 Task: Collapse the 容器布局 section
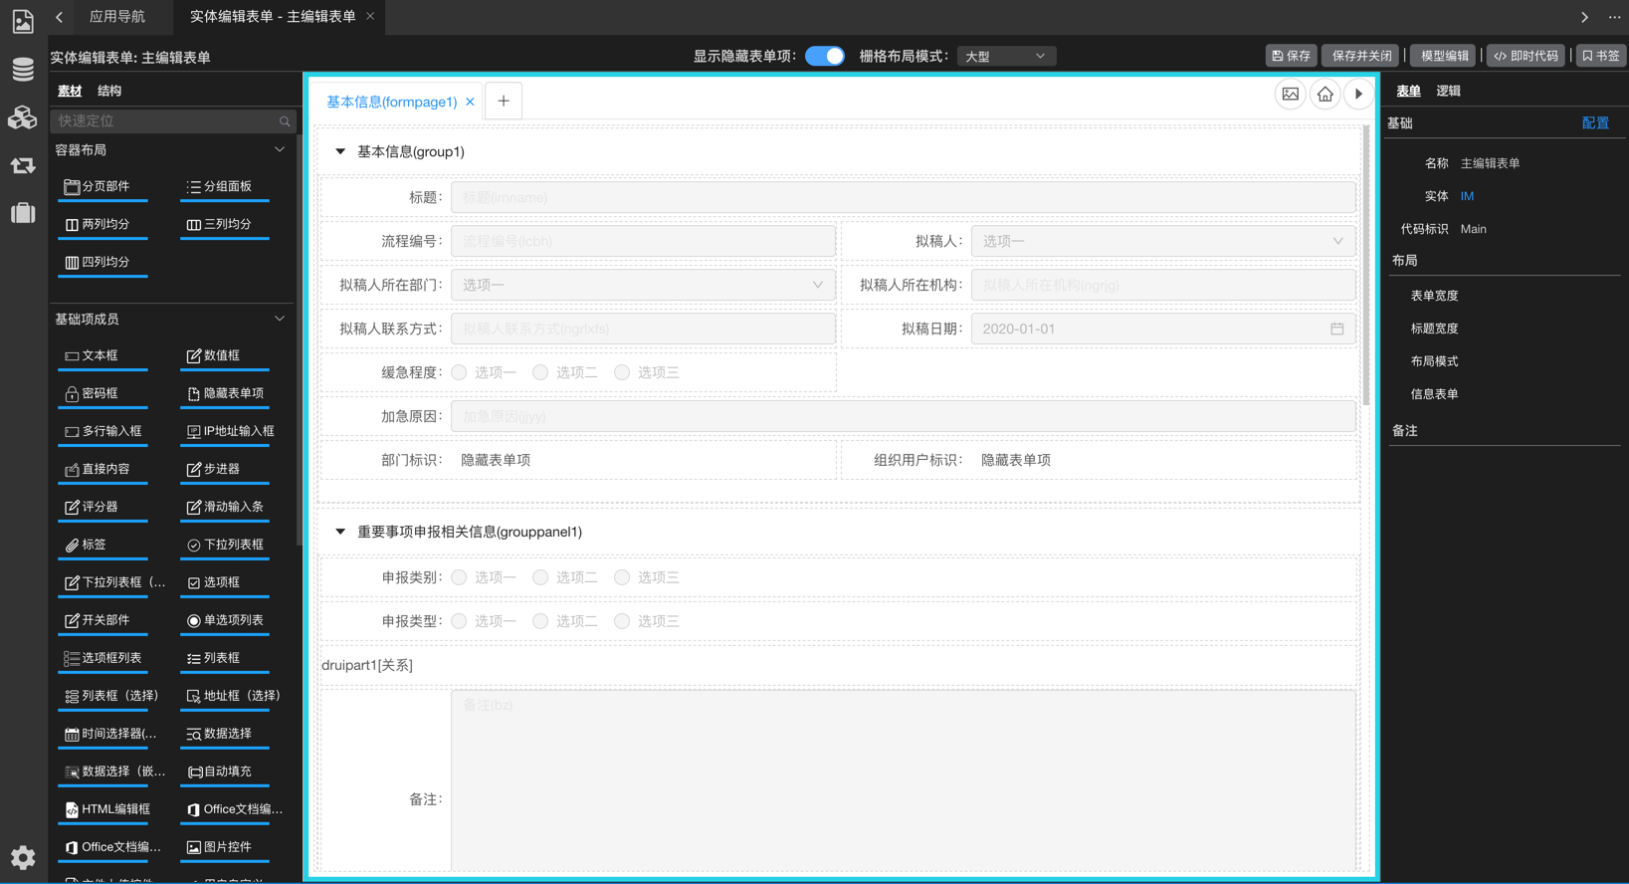(280, 150)
